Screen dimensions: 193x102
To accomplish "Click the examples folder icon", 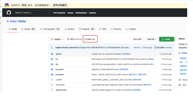I will (52, 69).
